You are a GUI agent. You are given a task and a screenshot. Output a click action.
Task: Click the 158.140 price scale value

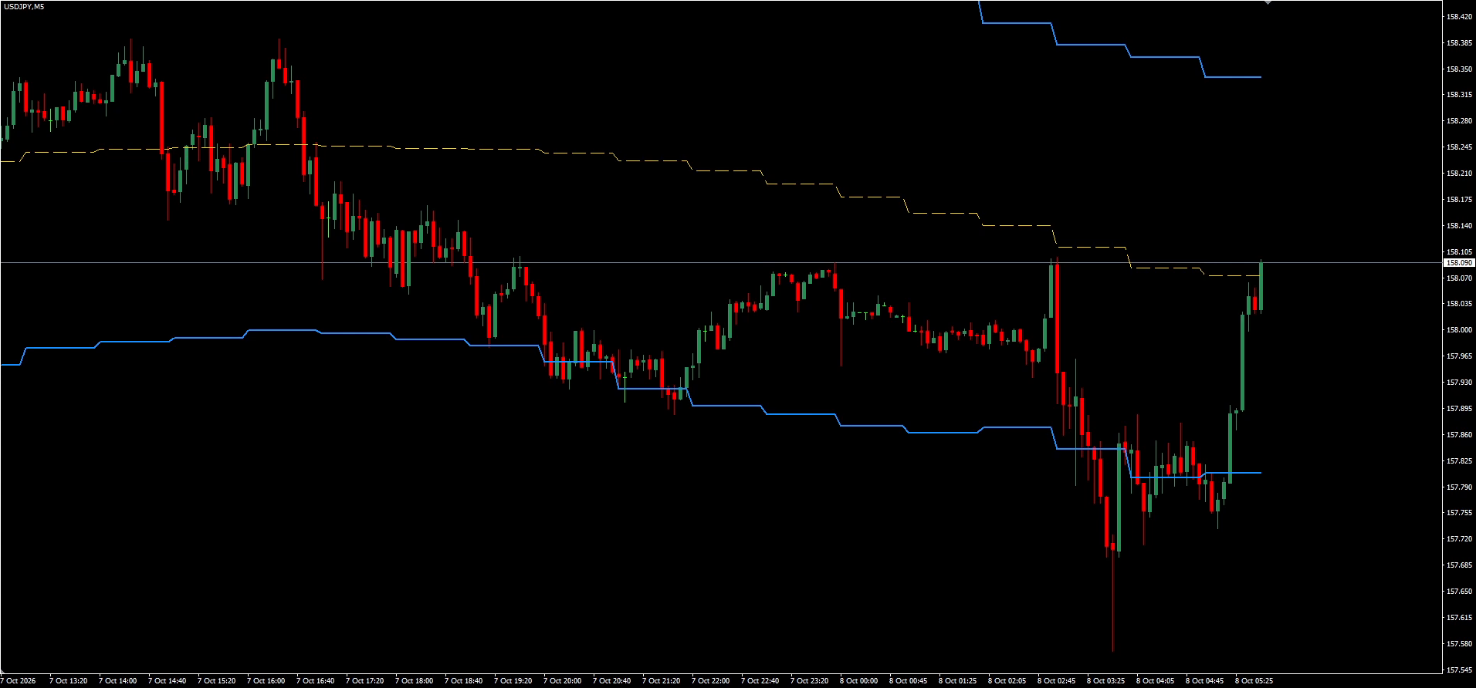pos(1458,226)
